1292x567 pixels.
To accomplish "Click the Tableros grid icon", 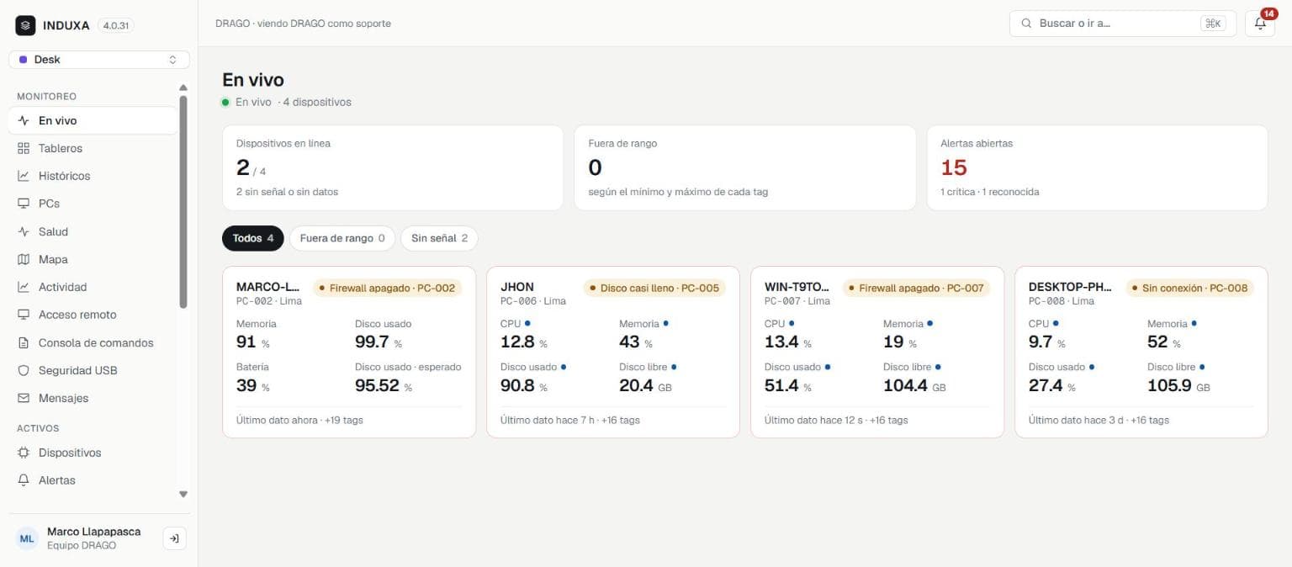I will click(x=24, y=148).
